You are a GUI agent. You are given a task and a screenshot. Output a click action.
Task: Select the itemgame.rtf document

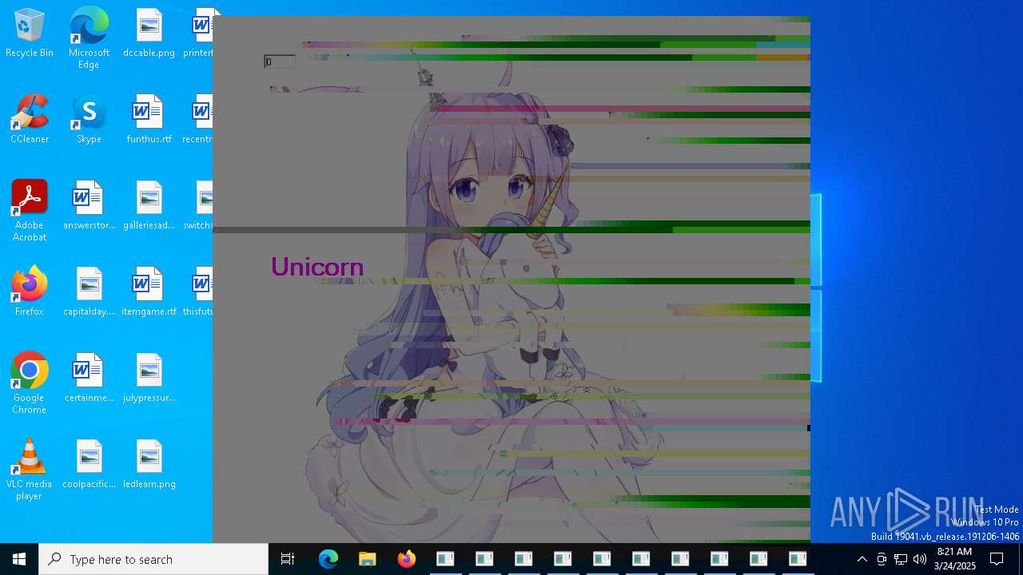click(149, 292)
